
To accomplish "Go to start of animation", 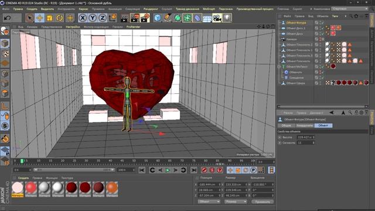I will (x=142, y=170).
